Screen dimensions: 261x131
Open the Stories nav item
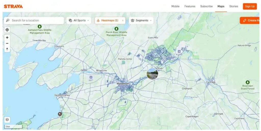click(234, 6)
